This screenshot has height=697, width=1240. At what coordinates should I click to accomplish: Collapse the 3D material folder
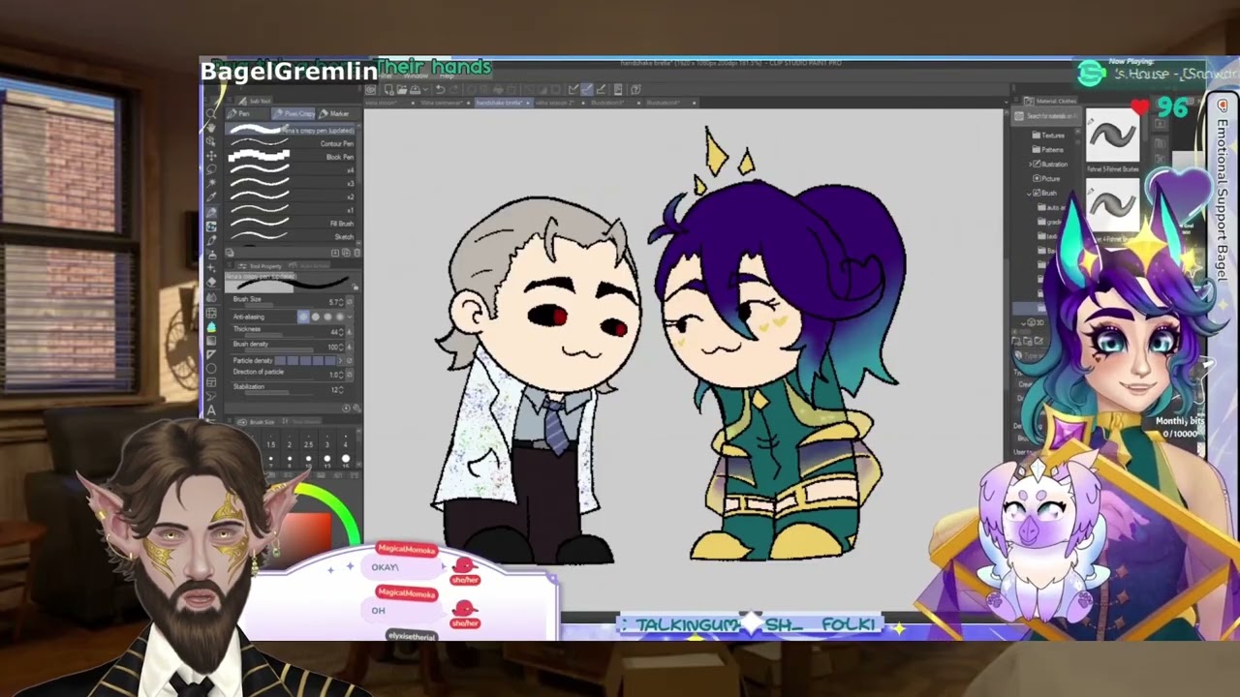click(1023, 323)
